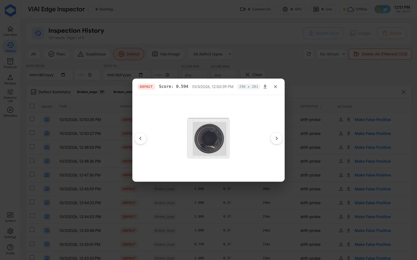Open the enlarged defect part image
The height and width of the screenshot is (260, 417).
click(x=208, y=138)
